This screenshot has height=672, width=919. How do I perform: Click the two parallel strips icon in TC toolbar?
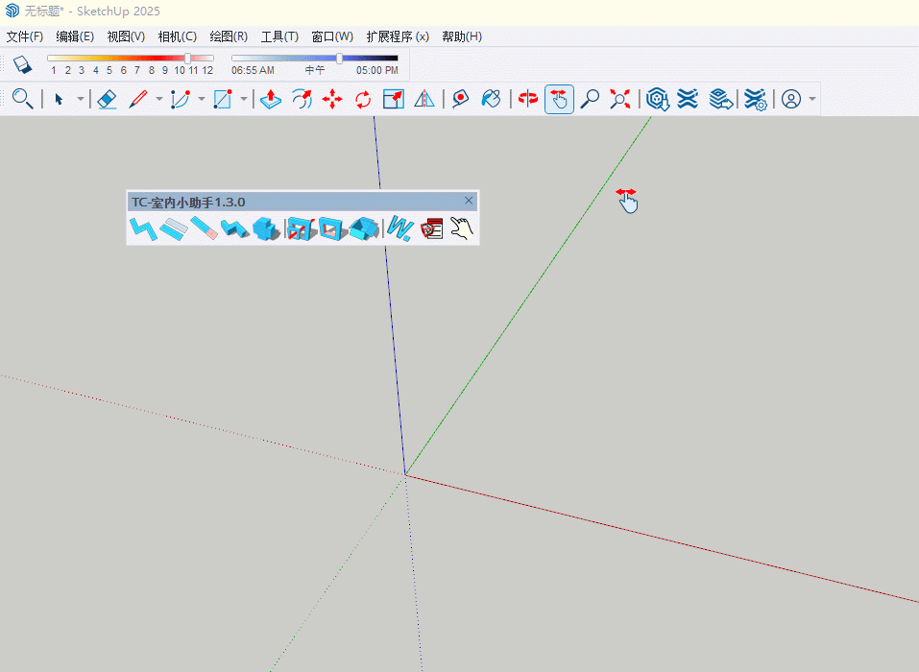pos(174,228)
